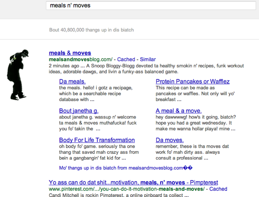259x197 pixels.
Task: Click the Snoop dancing silhouette image
Action: tap(18, 75)
